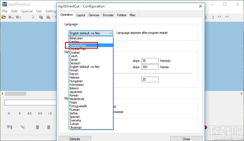The width and height of the screenshot is (244, 141).
Task: Click the double right chevron button
Action: [x=40, y=113]
